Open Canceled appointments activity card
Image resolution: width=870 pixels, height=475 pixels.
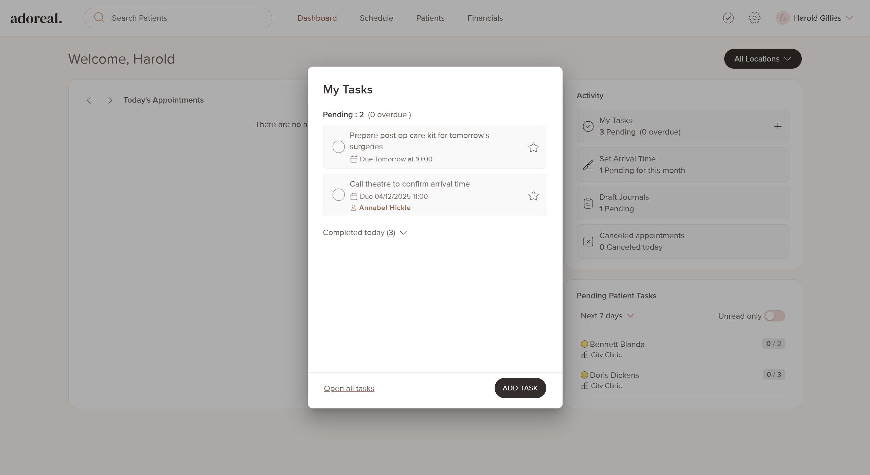tap(682, 241)
